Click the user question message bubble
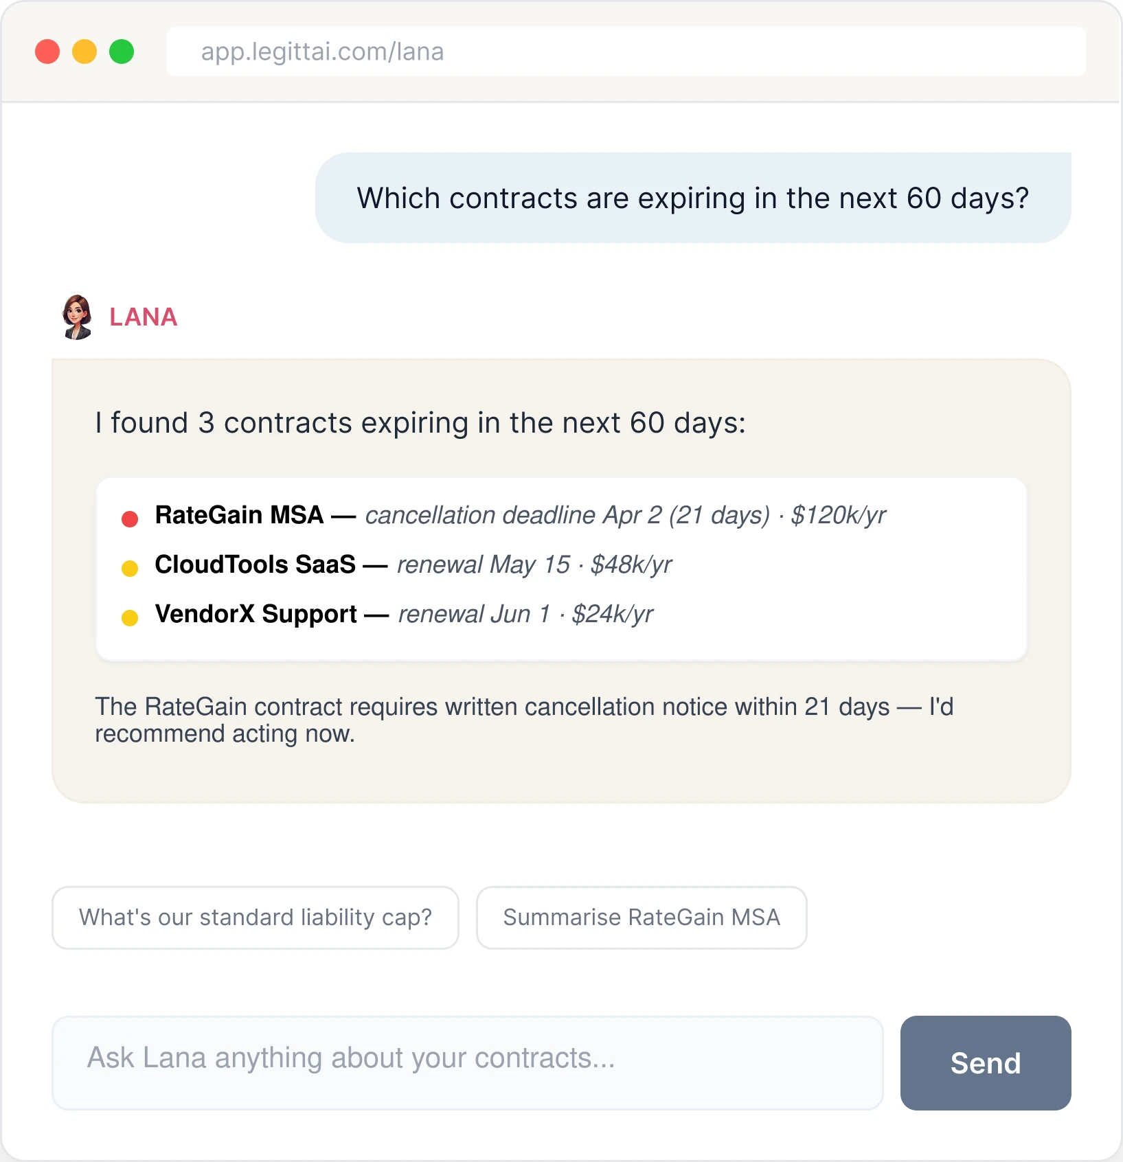This screenshot has height=1162, width=1123. [692, 198]
